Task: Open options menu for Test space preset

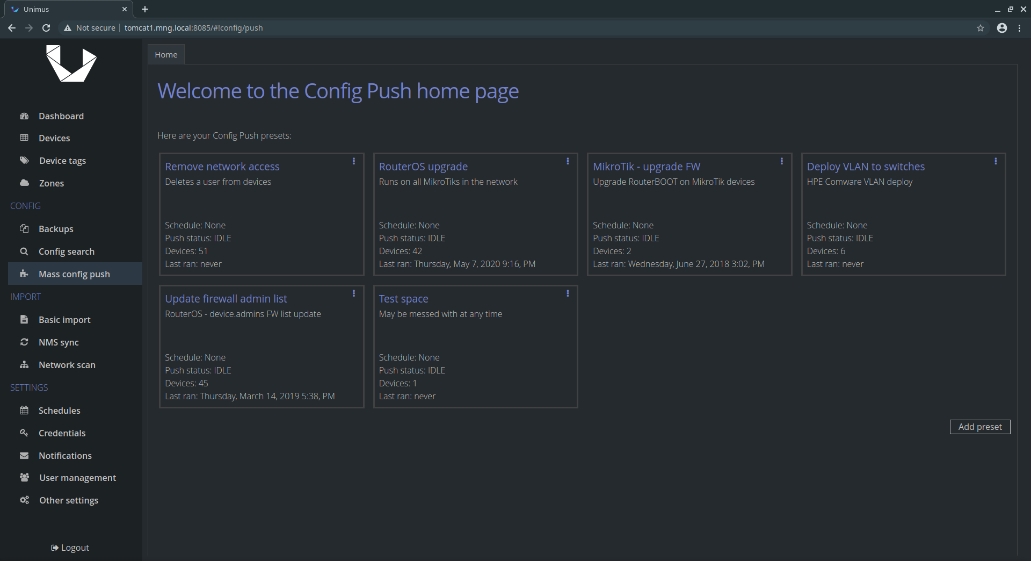Action: coord(568,293)
